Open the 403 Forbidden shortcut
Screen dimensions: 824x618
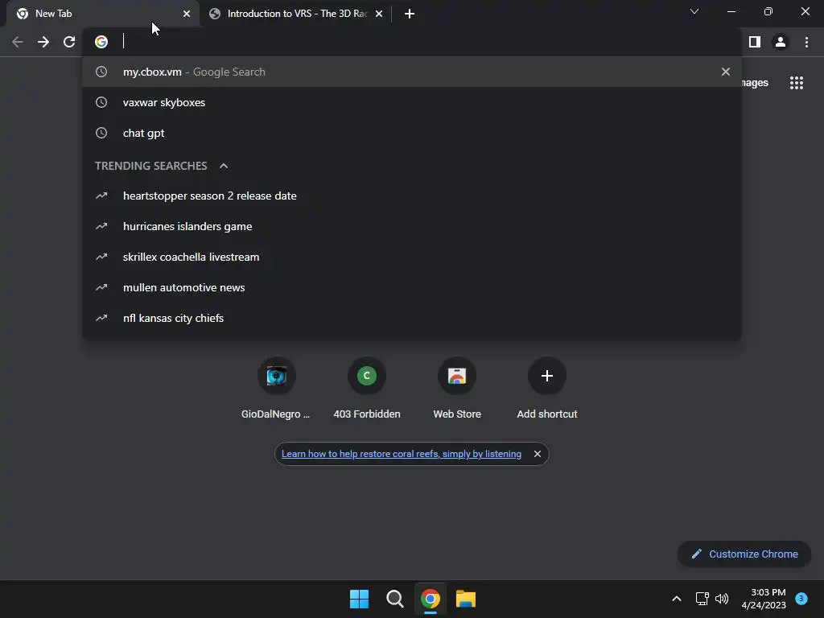[367, 389]
